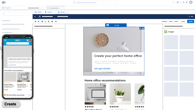Click Let's get started in the phone preview
Viewport: 195px width, 110px height.
[12, 65]
